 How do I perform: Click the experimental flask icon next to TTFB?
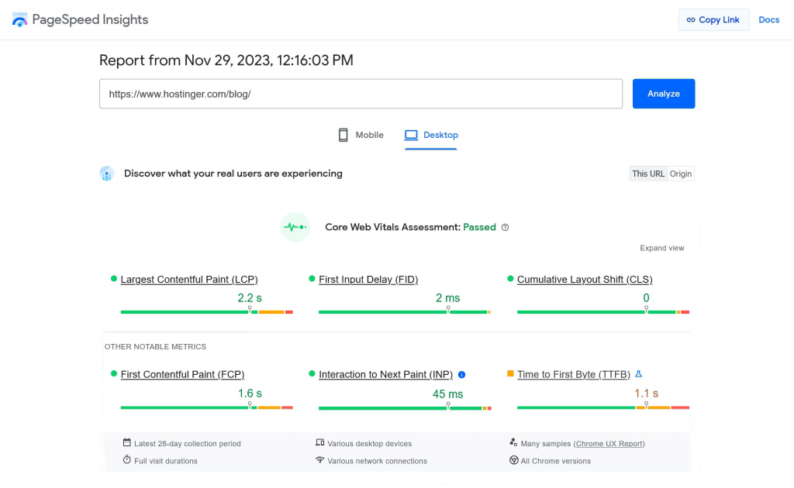[637, 373]
